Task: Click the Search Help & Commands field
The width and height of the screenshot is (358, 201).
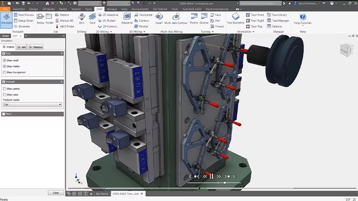Action: pos(260,3)
